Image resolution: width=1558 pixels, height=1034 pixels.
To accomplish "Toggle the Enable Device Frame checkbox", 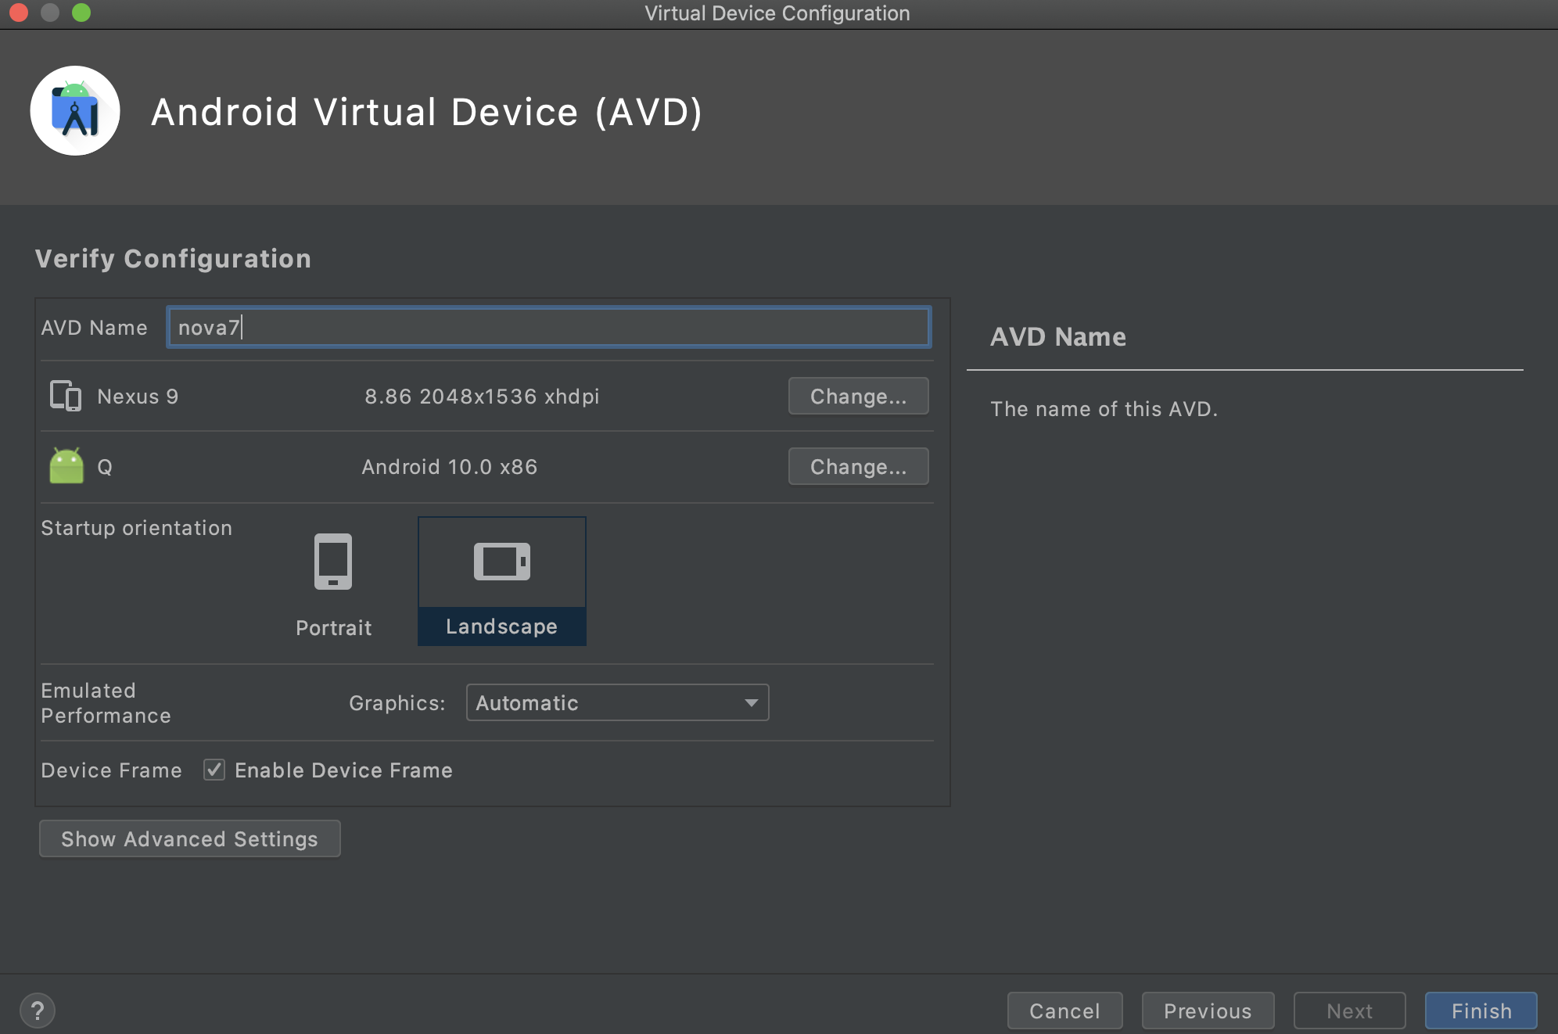I will 214,770.
